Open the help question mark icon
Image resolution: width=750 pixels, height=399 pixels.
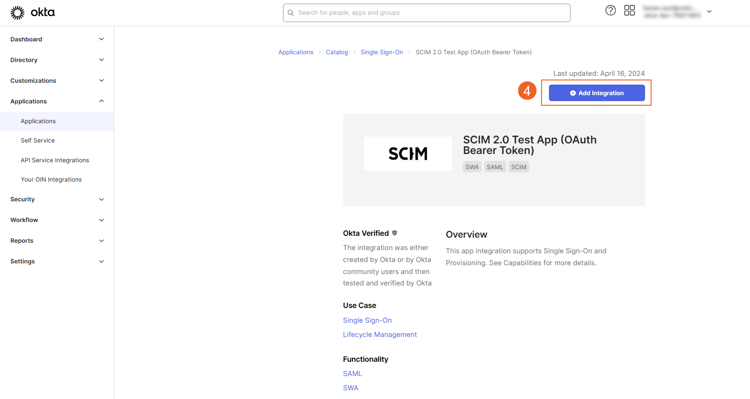610,11
